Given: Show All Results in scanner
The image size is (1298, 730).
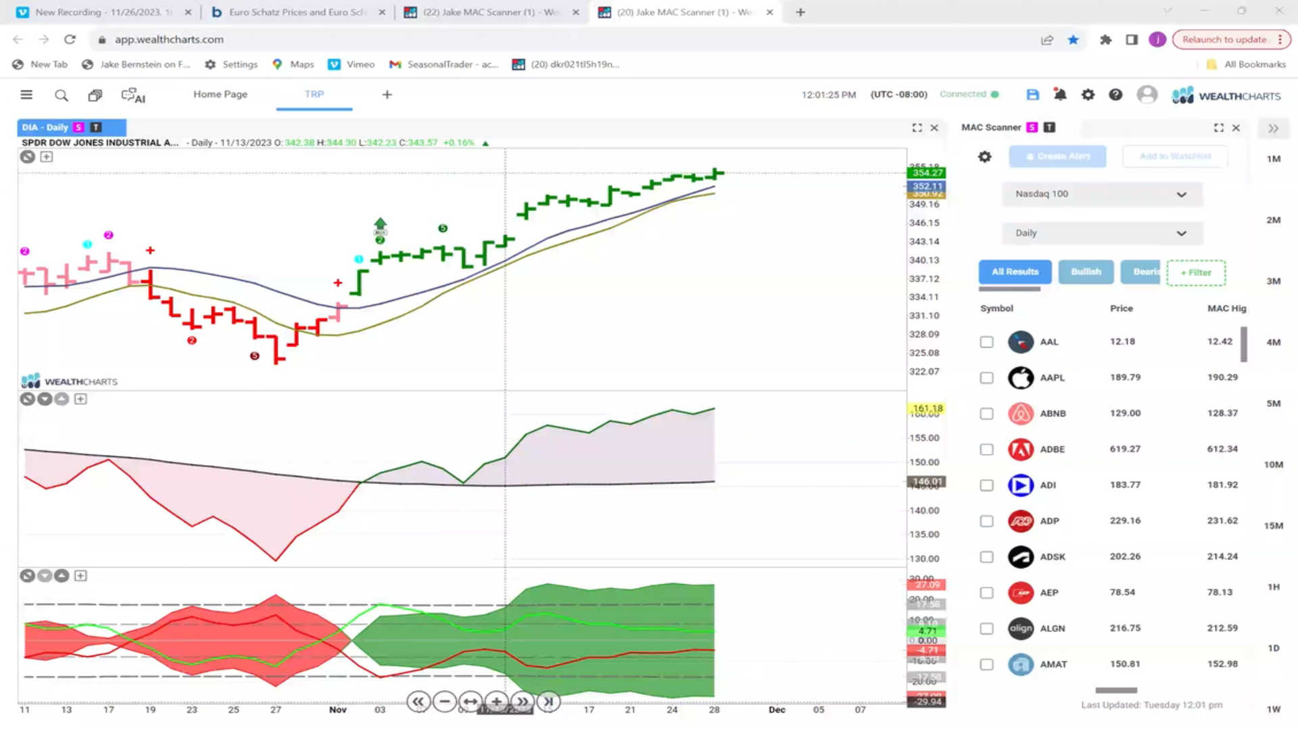Looking at the screenshot, I should click(1015, 272).
